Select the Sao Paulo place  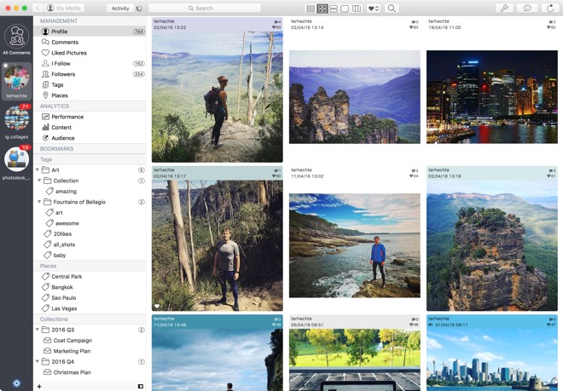[x=90, y=298]
